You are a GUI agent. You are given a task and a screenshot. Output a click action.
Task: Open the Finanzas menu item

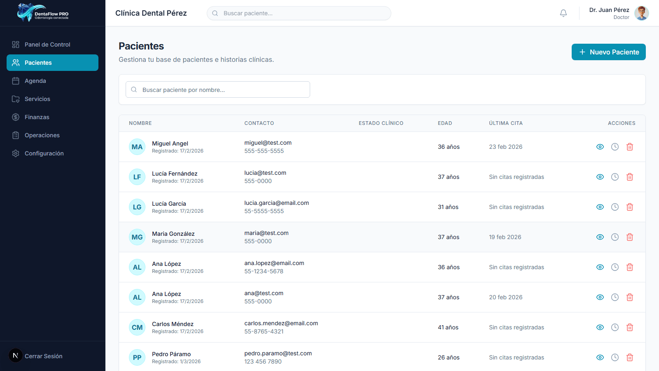coord(37,117)
